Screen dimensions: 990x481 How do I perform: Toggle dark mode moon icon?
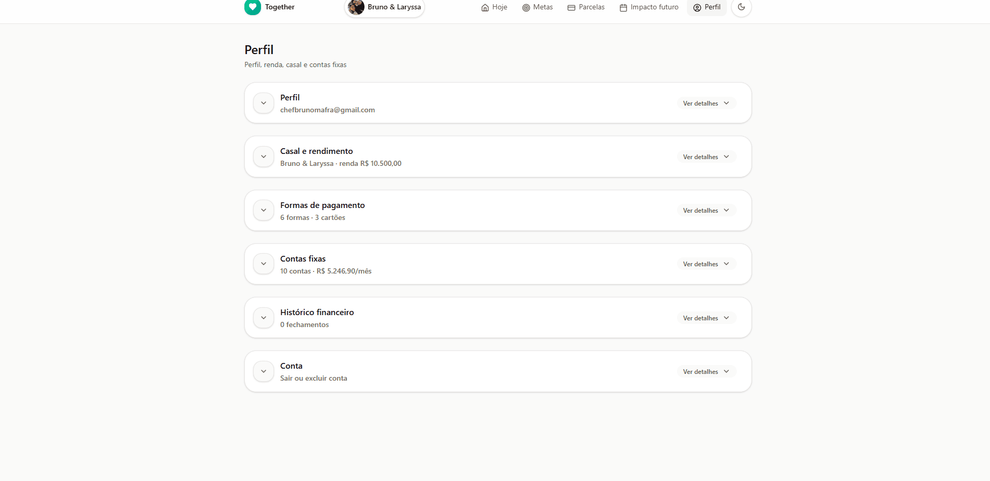741,7
